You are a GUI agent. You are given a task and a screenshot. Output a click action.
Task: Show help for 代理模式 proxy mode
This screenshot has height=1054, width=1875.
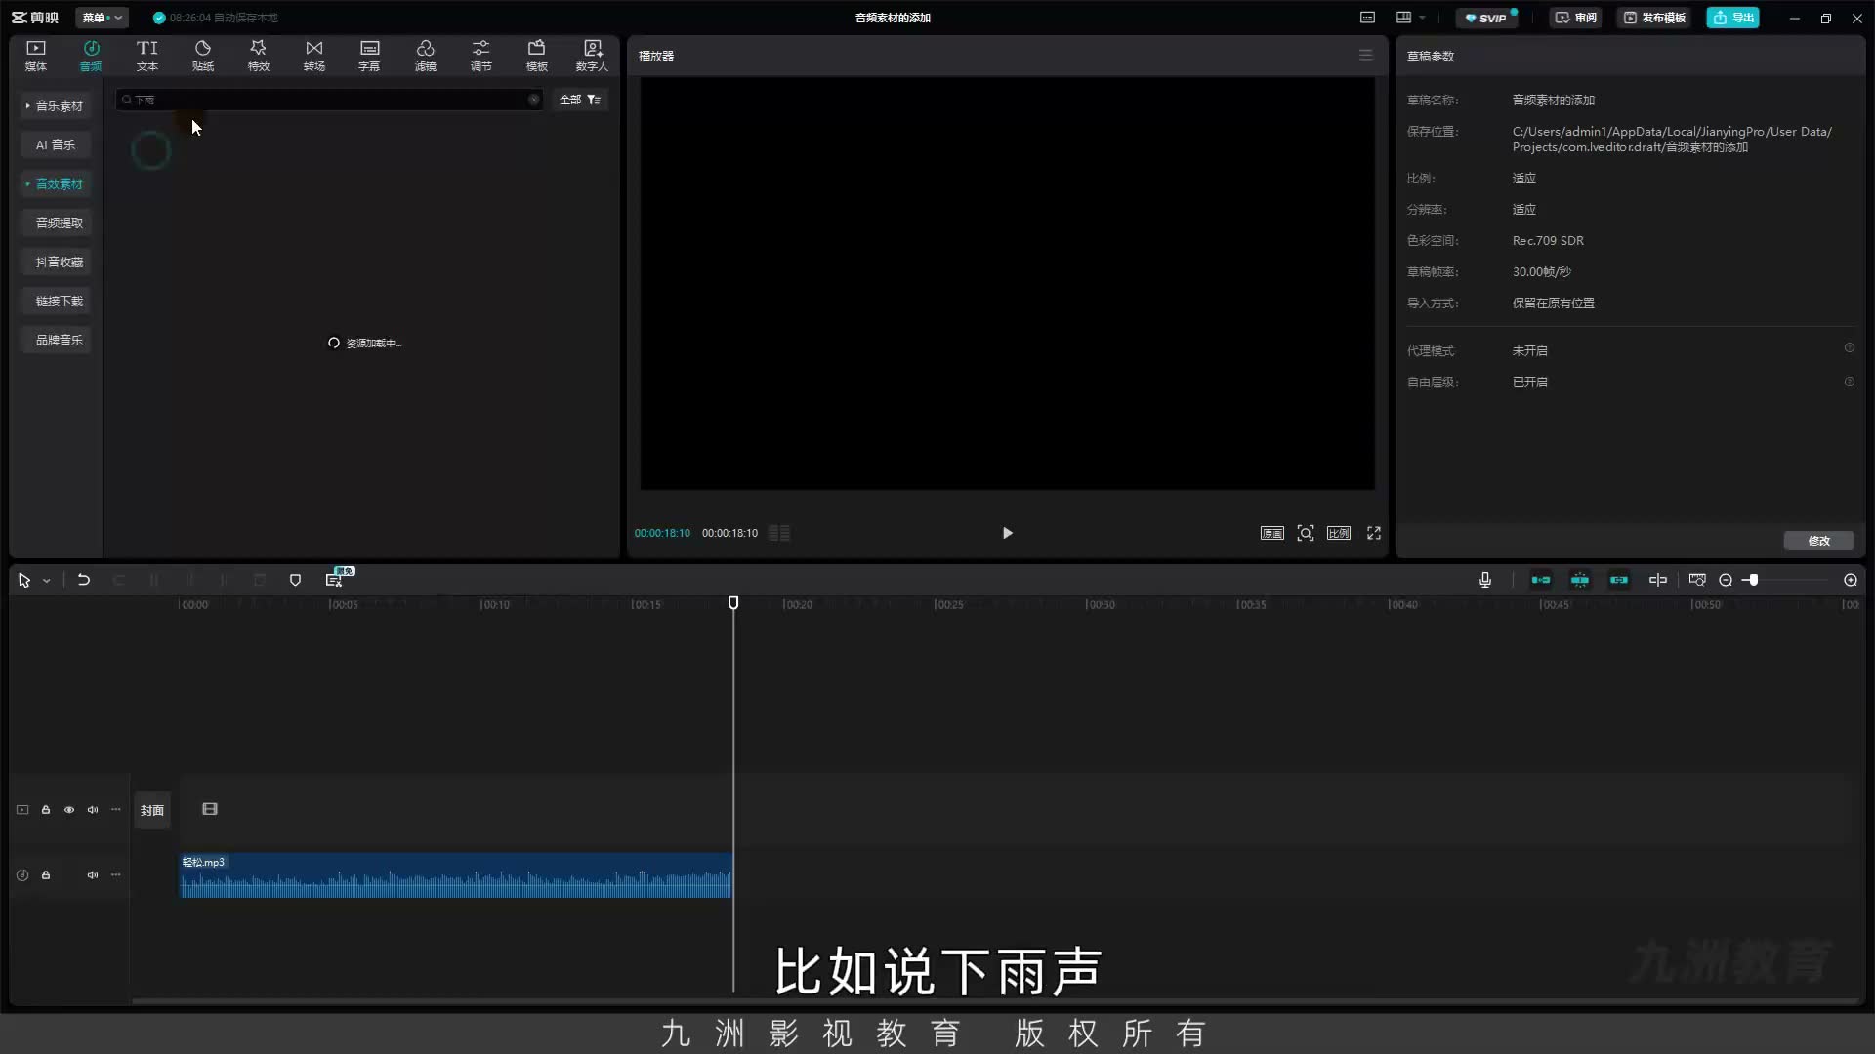[x=1849, y=348]
